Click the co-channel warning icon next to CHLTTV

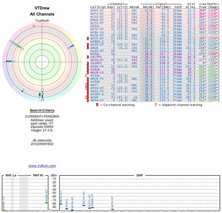pyautogui.click(x=88, y=57)
